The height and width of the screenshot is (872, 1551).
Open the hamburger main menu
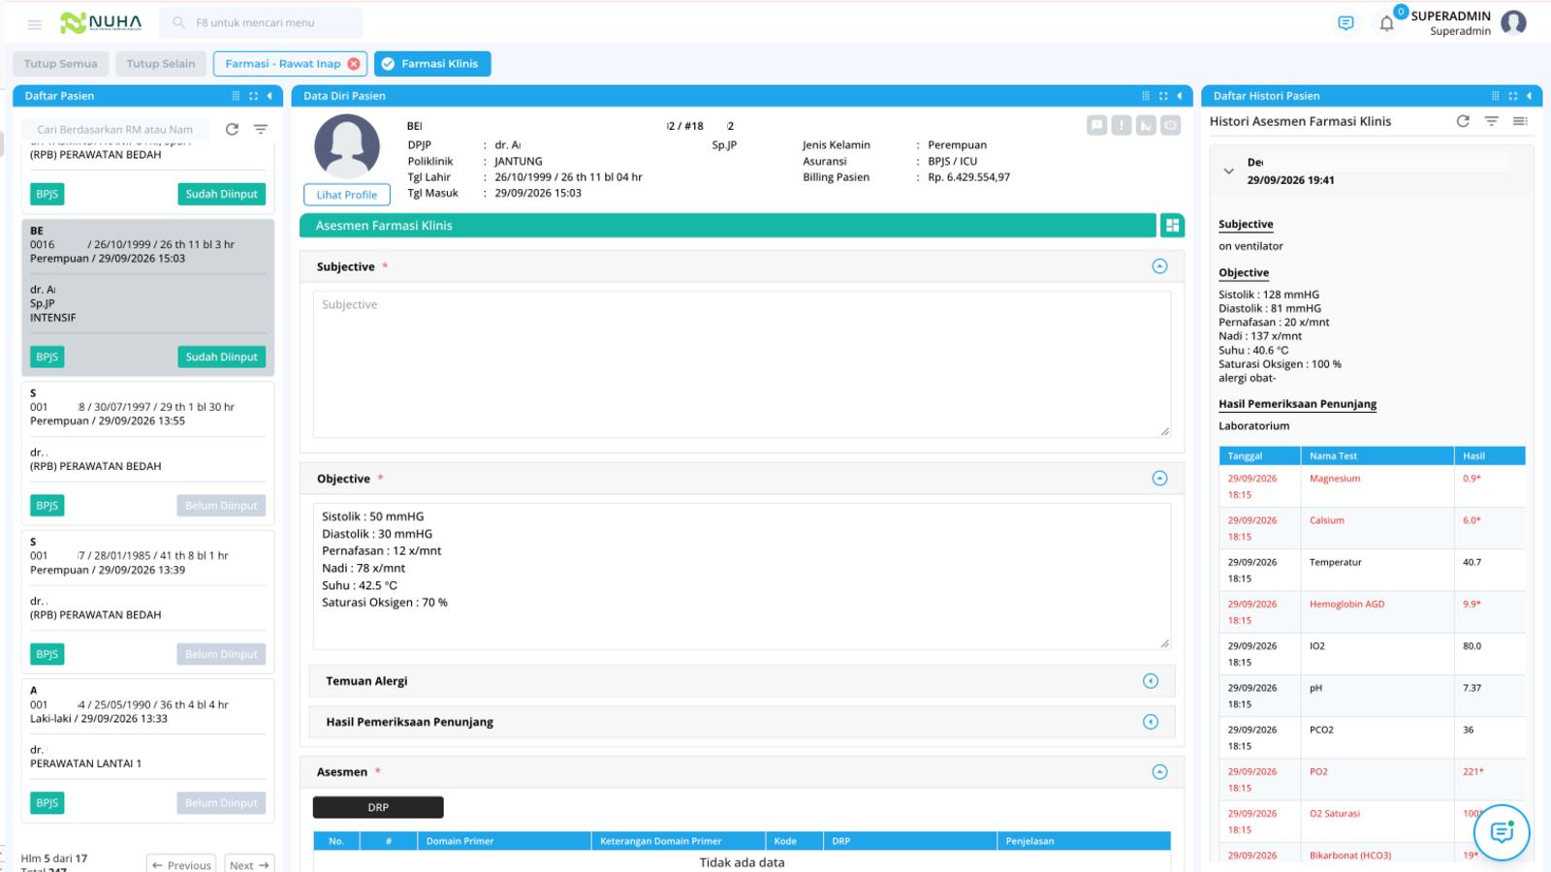coord(35,24)
